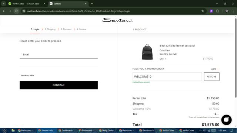Click the black CONTINUE button
The width and height of the screenshot is (237, 133).
tap(59, 85)
